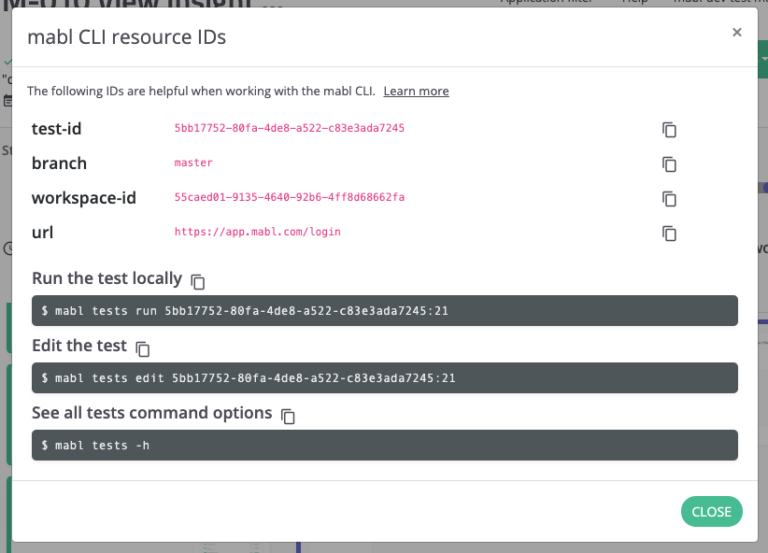768x553 pixels.
Task: Click the Run the test locally heading
Action: click(x=107, y=278)
